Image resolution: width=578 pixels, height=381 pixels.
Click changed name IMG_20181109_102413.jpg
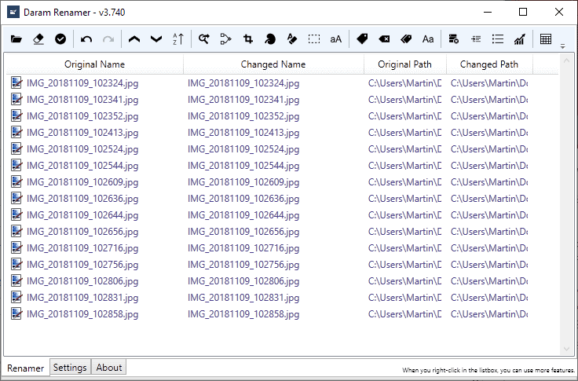[243, 133]
